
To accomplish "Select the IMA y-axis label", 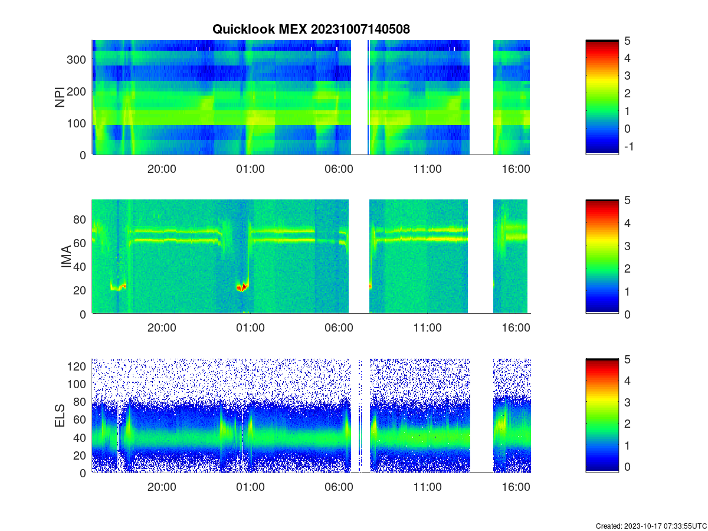I will click(66, 257).
